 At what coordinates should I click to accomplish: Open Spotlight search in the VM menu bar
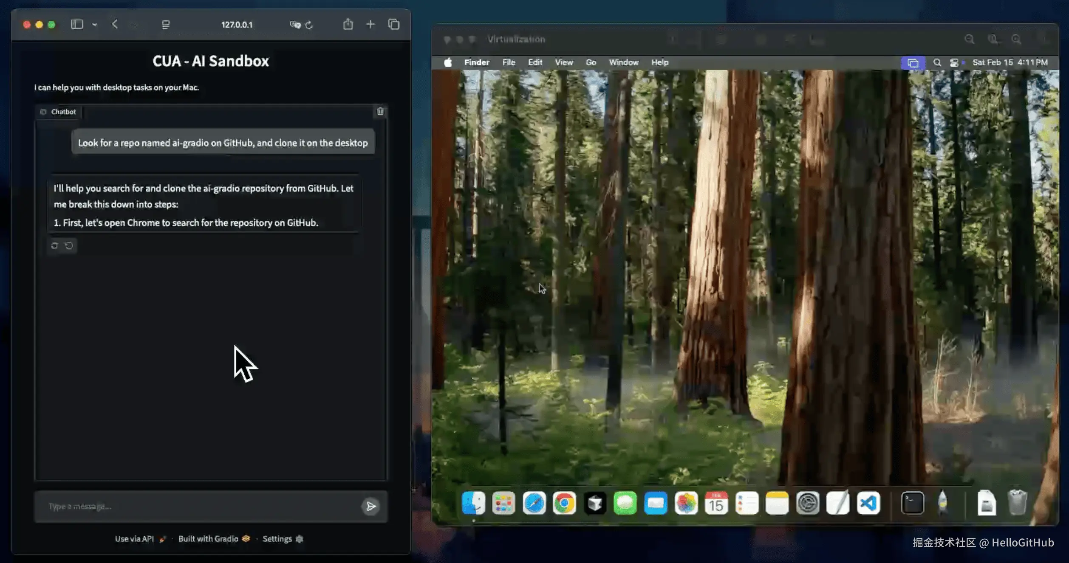pos(937,62)
